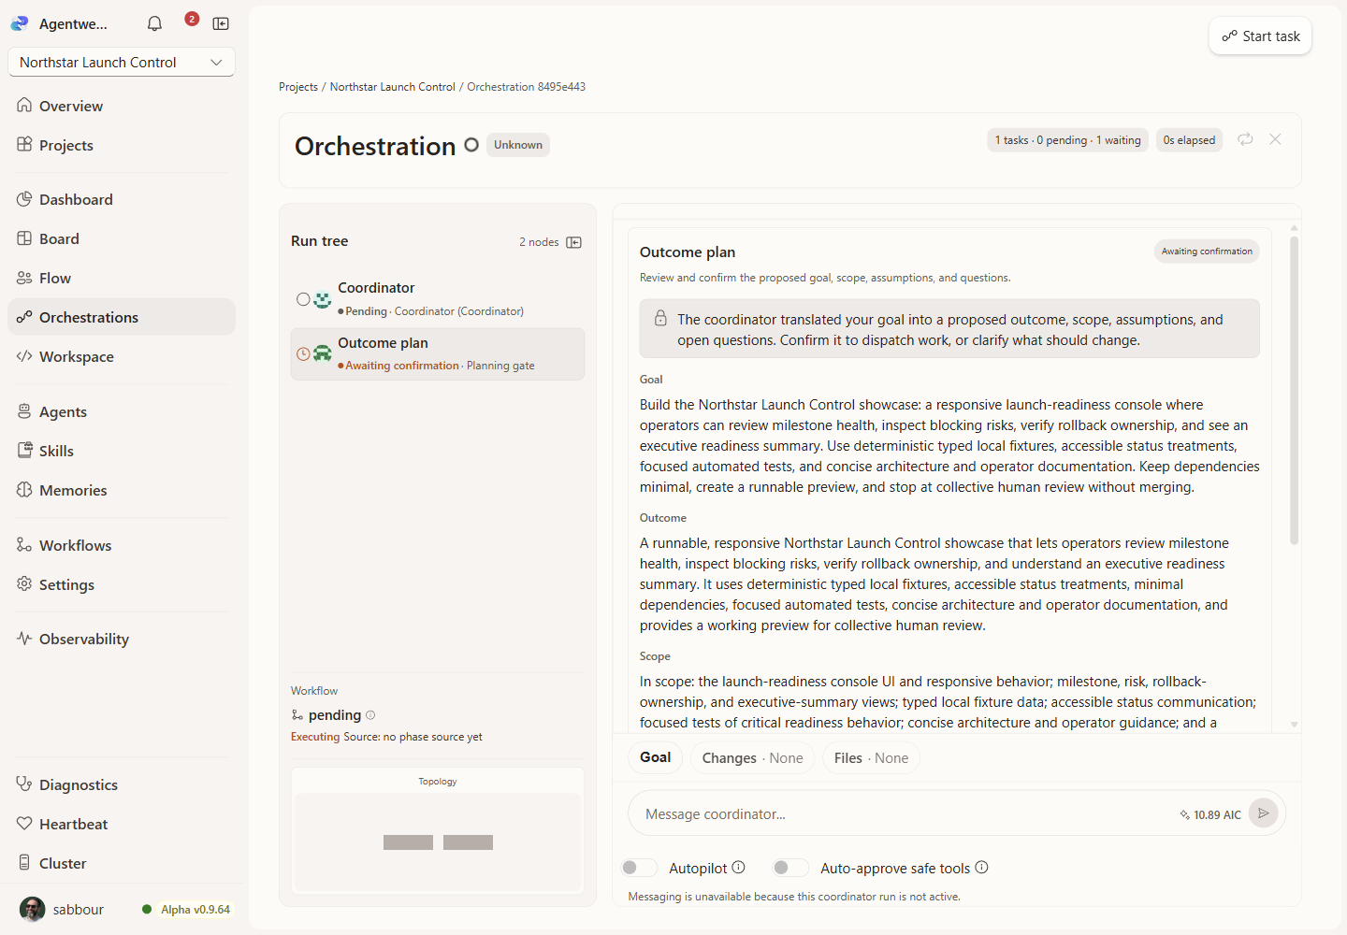Select Orchestrations in sidebar
Viewport: 1347px width, 935px height.
click(x=122, y=317)
